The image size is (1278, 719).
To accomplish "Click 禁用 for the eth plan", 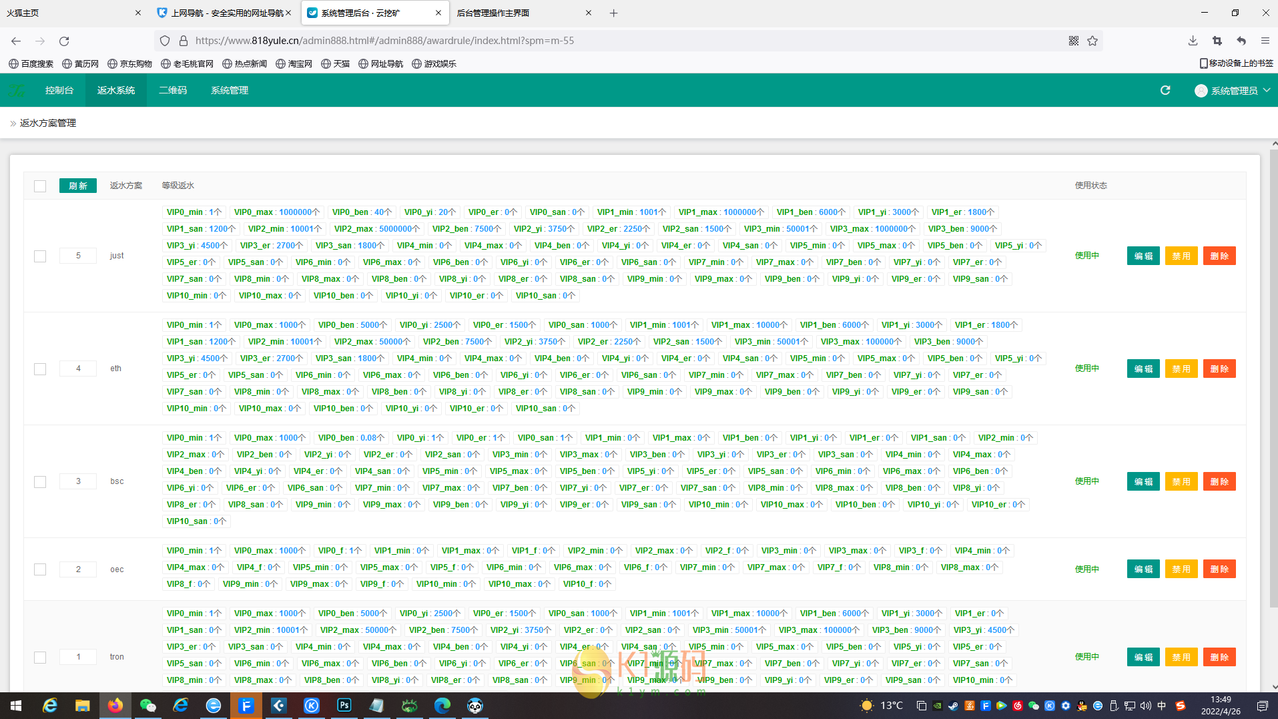I will pos(1181,369).
